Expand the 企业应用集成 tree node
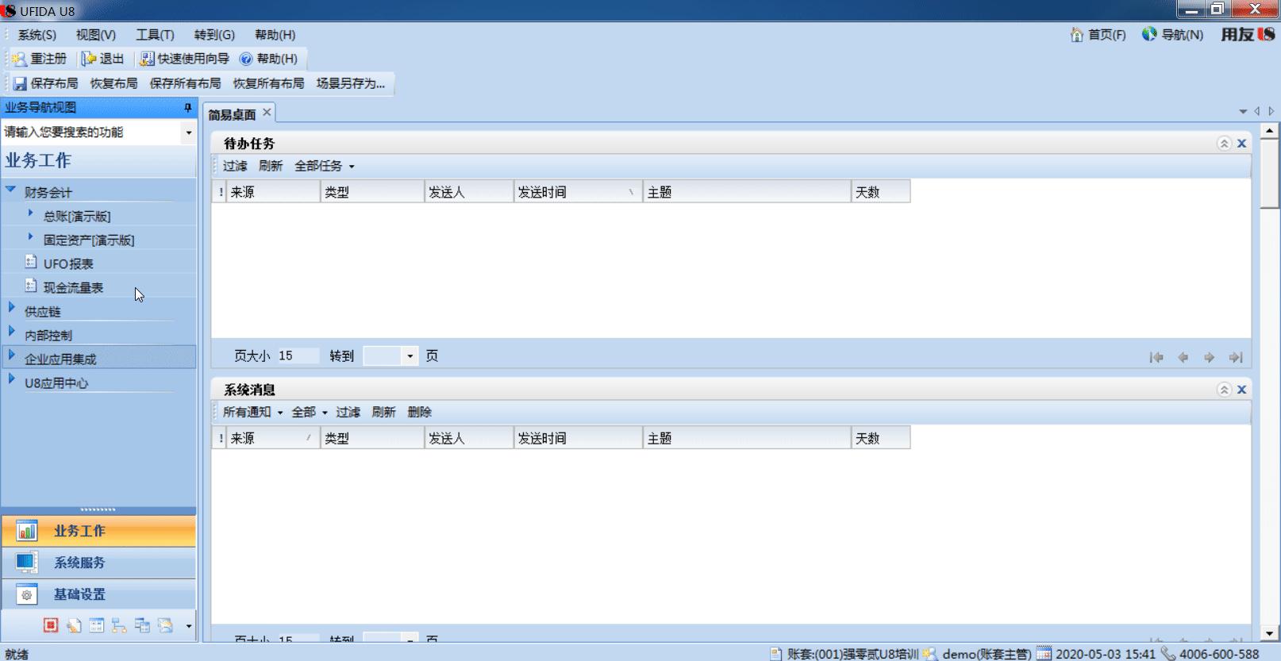 coord(11,355)
